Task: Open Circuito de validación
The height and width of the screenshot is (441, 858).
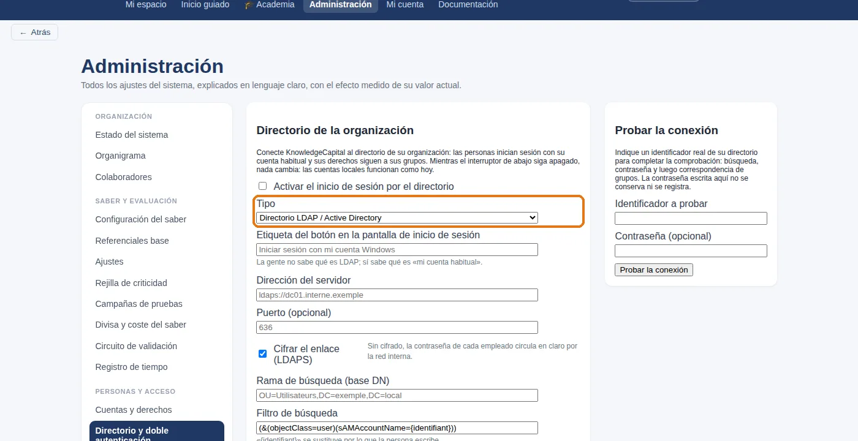Action: pos(157,346)
